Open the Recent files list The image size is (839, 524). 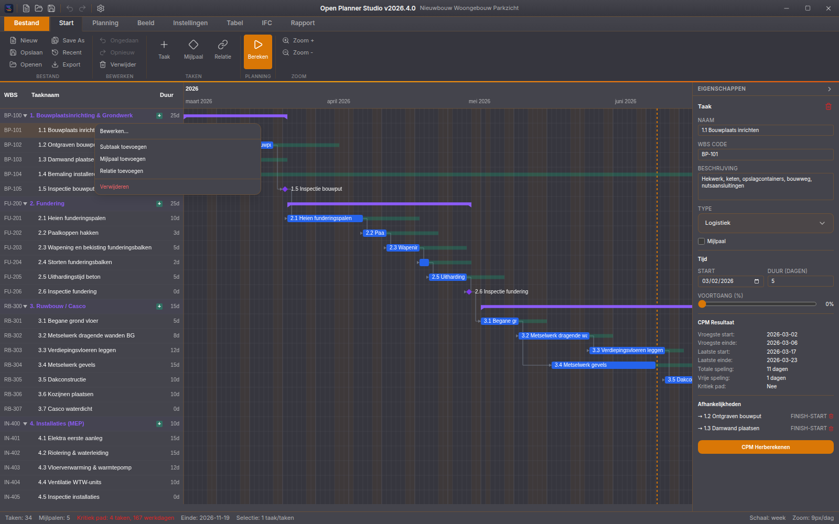pyautogui.click(x=67, y=52)
